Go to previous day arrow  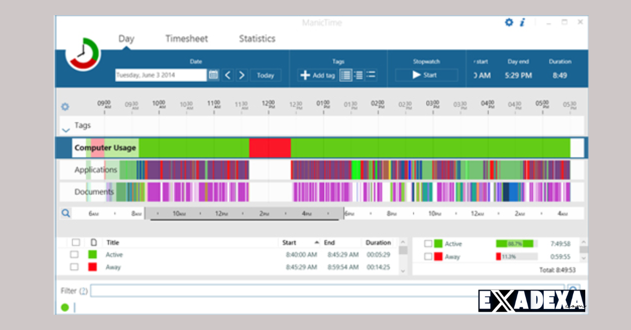(228, 75)
